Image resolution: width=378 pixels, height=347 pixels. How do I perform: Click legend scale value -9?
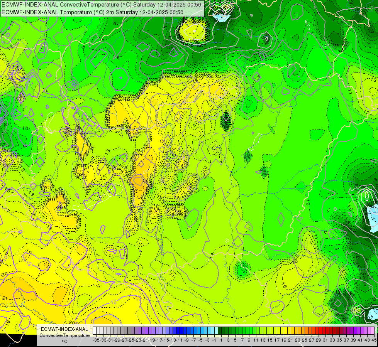pos(186,340)
